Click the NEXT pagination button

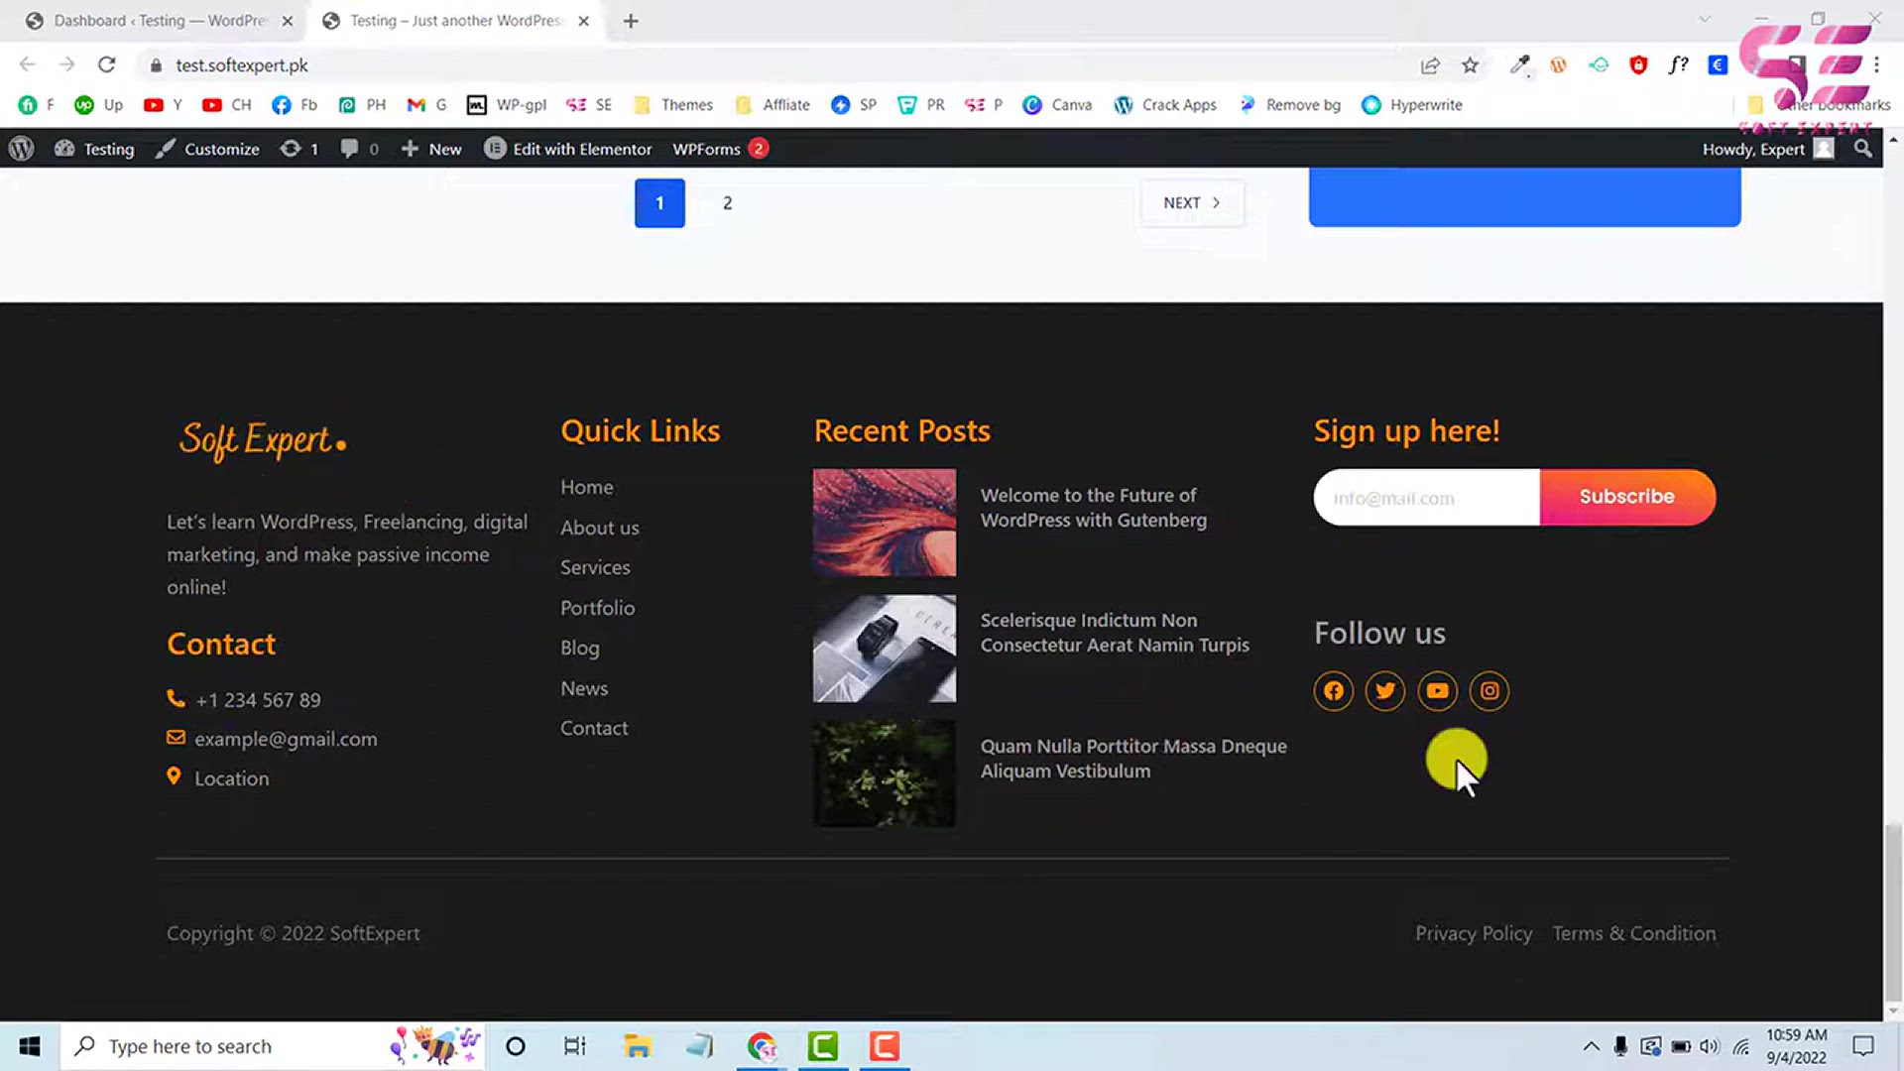click(1192, 203)
